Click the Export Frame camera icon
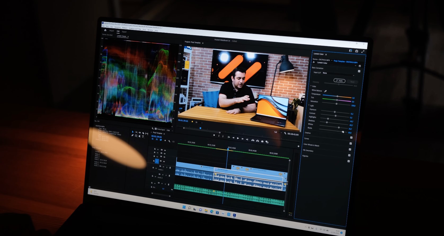 (262, 141)
